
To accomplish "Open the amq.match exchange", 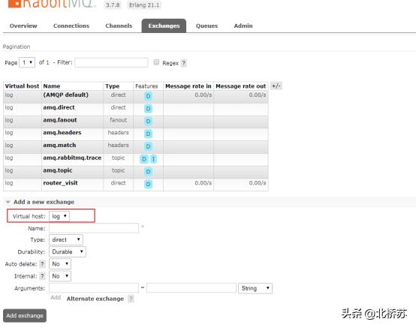I will click(x=59, y=145).
